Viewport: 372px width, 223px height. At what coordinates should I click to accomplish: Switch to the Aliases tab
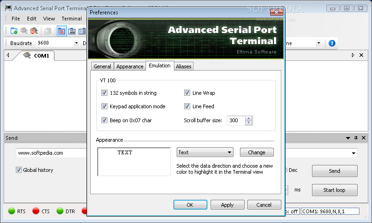point(184,66)
